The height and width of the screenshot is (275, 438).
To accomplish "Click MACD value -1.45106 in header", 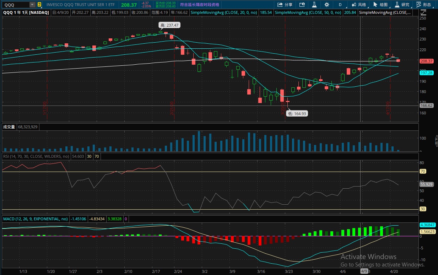I will [78, 219].
